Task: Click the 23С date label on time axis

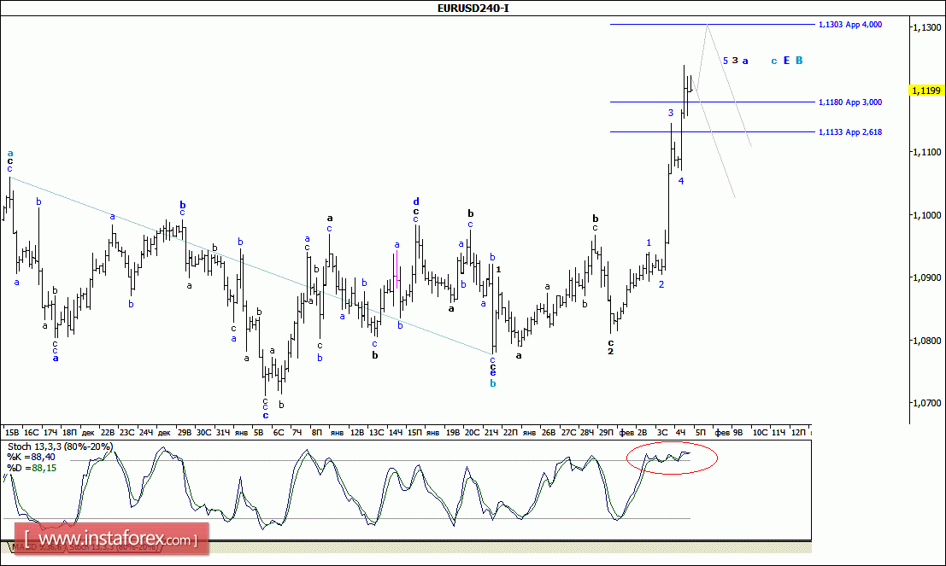Action: 126,432
